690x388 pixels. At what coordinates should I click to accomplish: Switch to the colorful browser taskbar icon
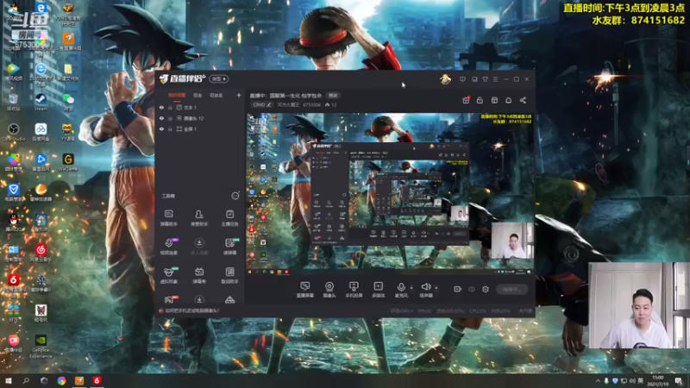click(61, 381)
